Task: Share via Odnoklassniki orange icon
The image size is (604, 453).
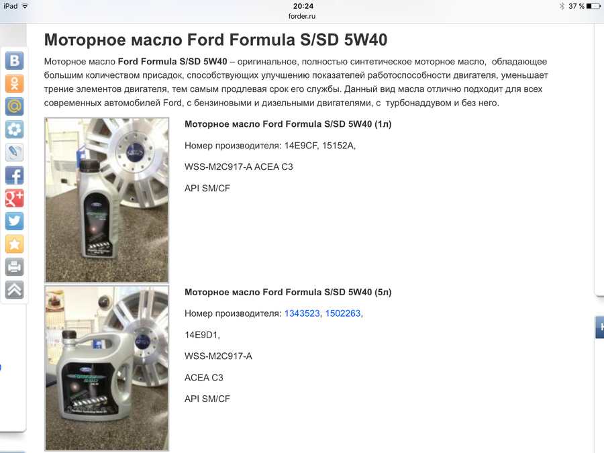Action: pos(14,84)
